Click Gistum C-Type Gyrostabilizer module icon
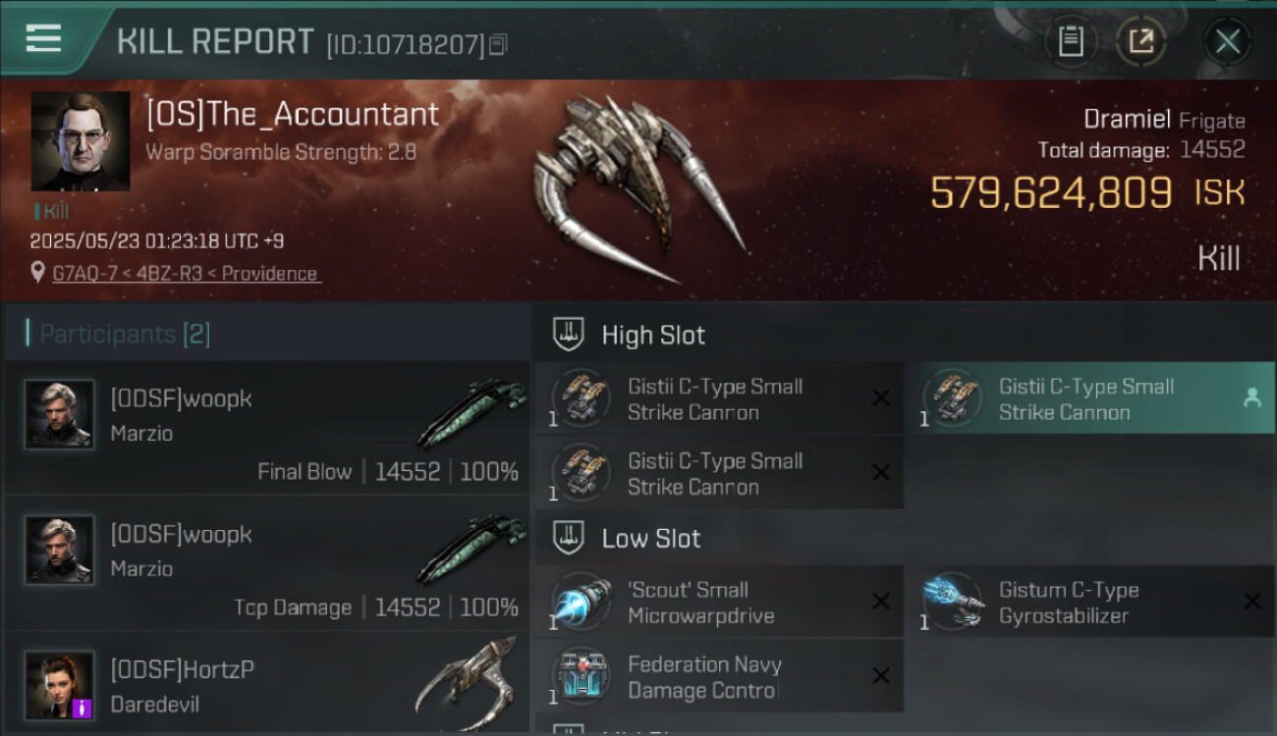The image size is (1277, 736). [952, 601]
